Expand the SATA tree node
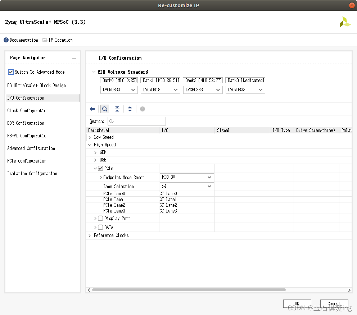357x315 pixels. [x=95, y=227]
